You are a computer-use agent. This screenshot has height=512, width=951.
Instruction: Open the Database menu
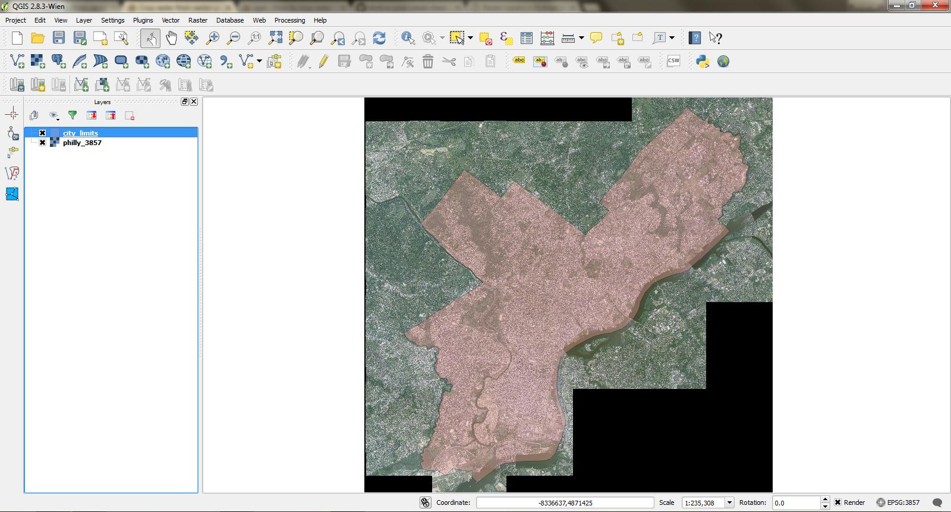[230, 20]
